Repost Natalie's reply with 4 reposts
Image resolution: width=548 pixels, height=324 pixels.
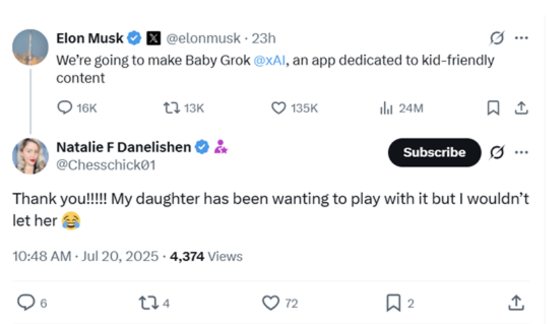[149, 303]
